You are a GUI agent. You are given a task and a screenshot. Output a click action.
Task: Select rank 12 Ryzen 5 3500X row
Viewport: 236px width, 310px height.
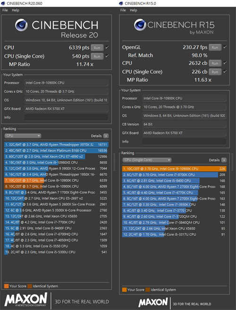56,210
